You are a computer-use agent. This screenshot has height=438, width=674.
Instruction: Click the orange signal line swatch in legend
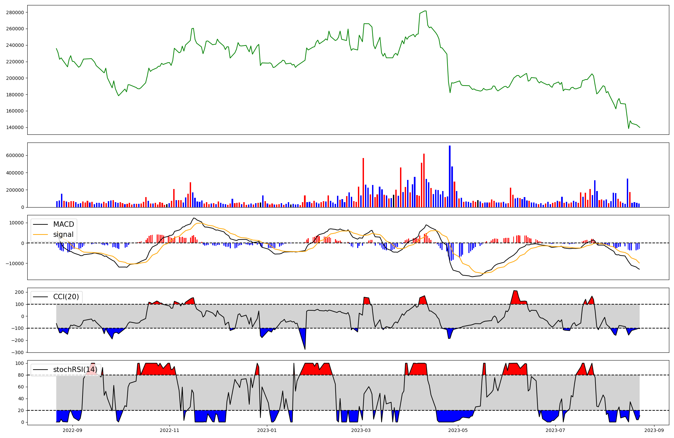(x=40, y=234)
